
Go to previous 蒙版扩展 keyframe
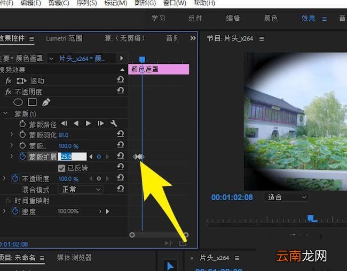tap(91, 157)
